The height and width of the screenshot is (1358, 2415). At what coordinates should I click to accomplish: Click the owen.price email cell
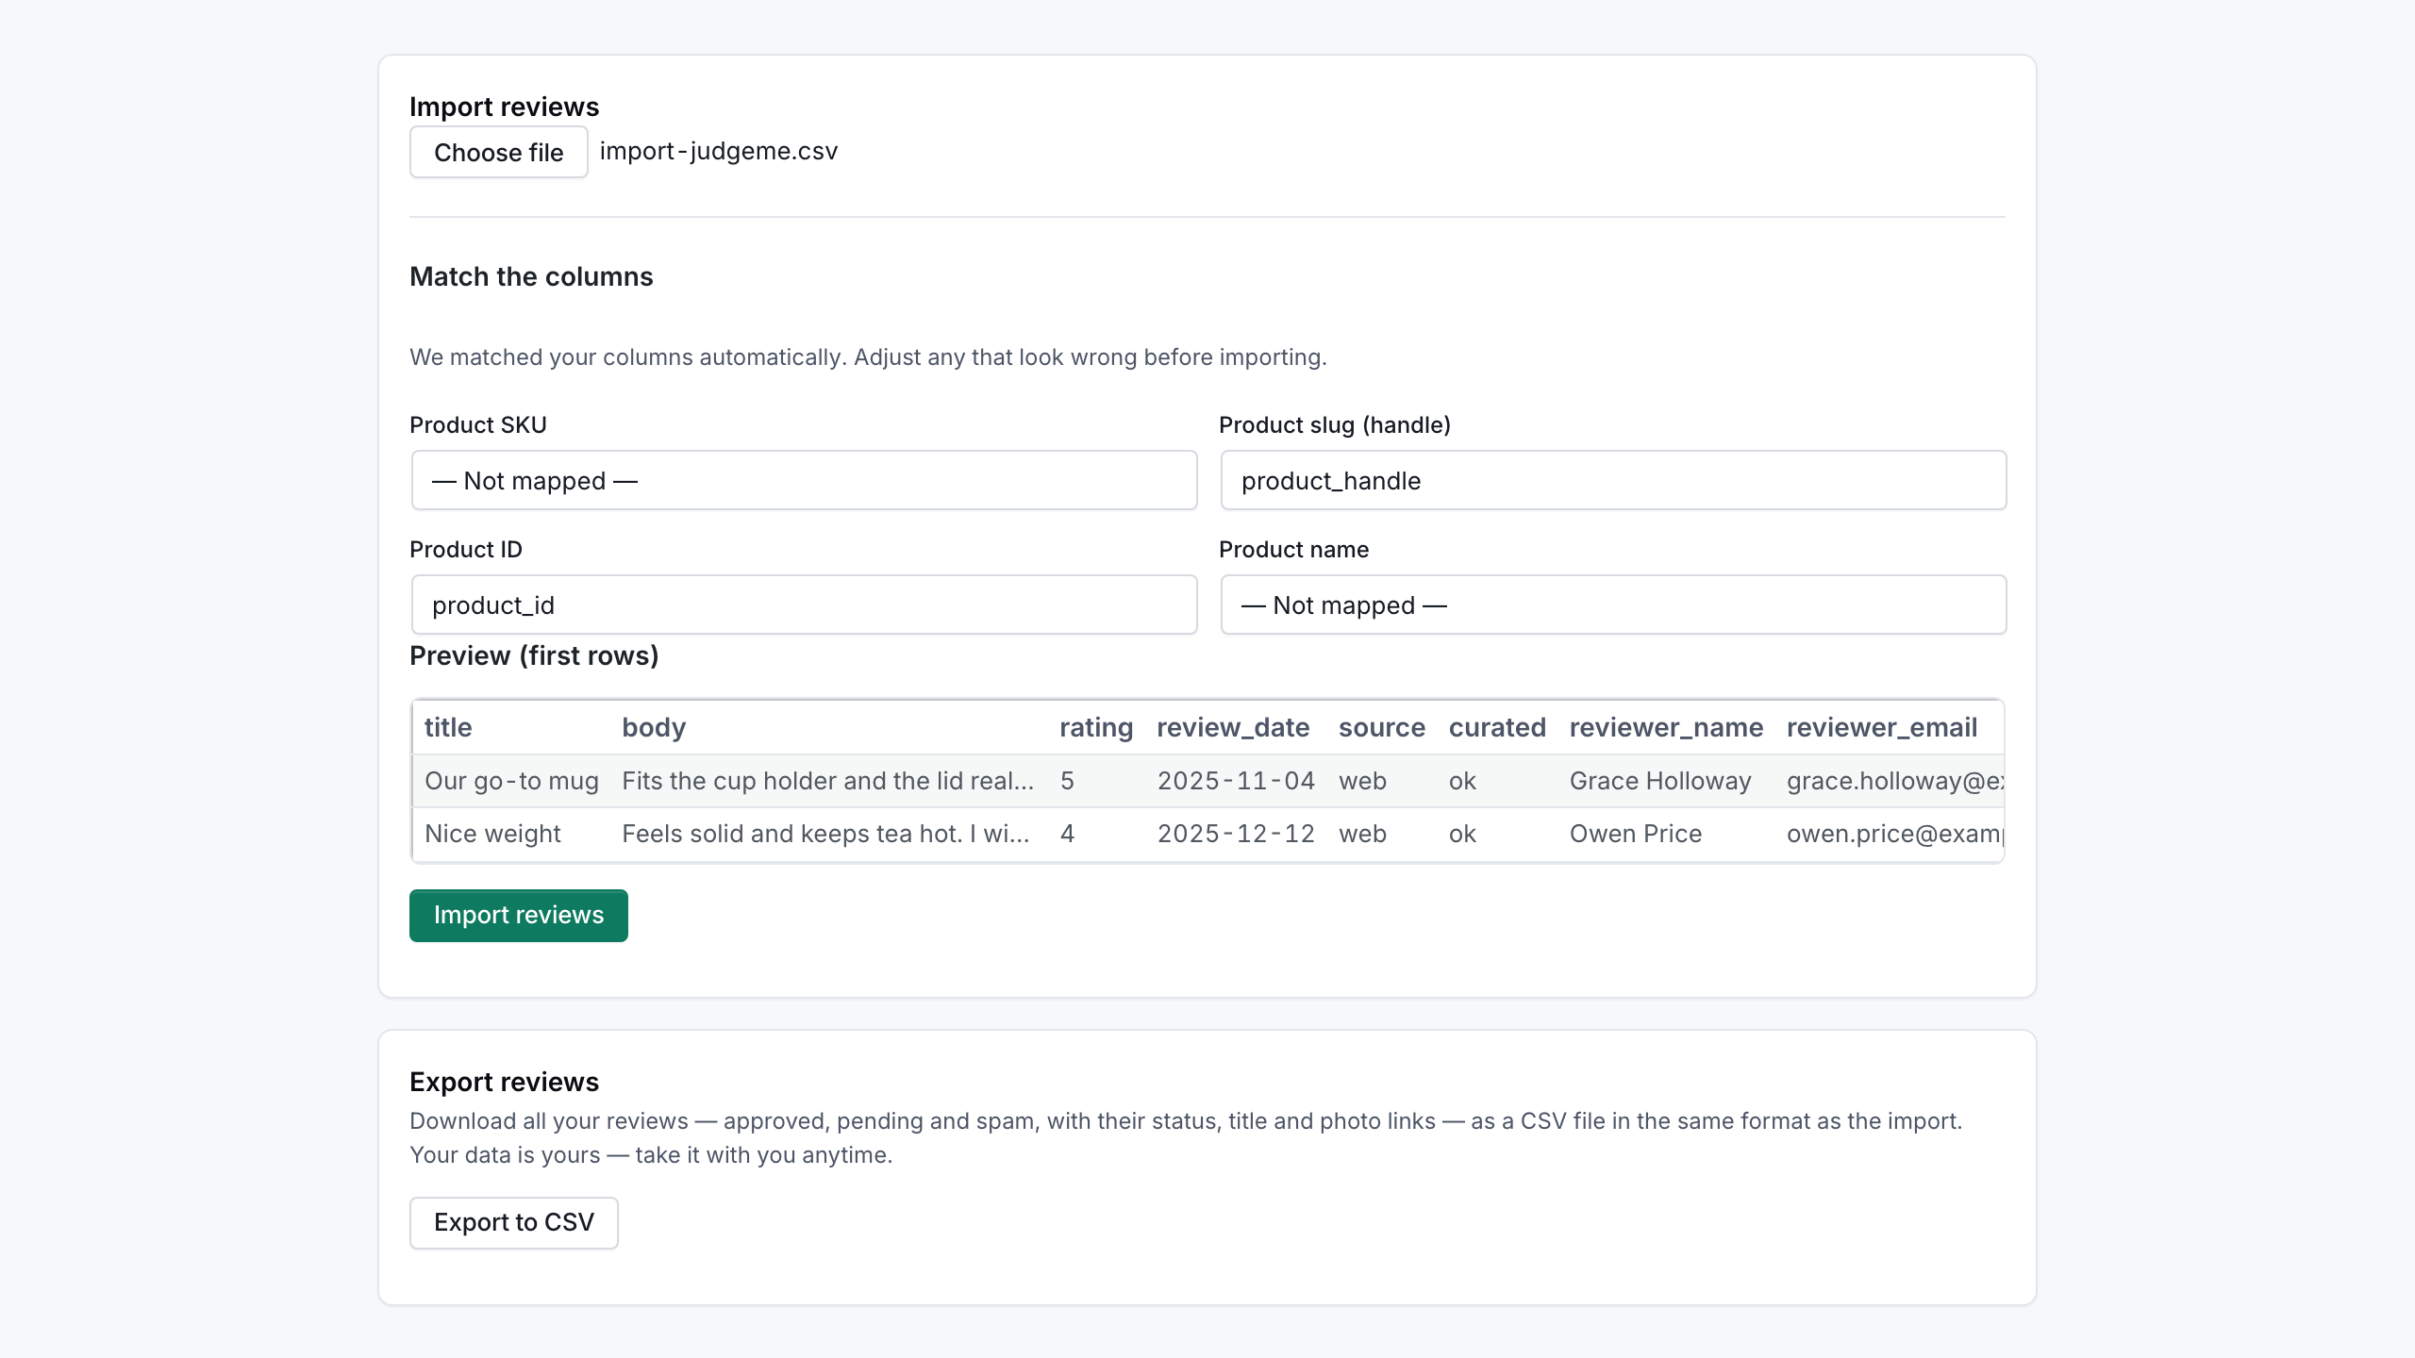coord(1890,834)
